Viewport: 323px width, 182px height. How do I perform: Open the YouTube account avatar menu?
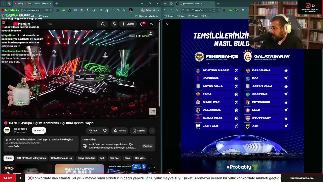pyautogui.click(x=151, y=24)
